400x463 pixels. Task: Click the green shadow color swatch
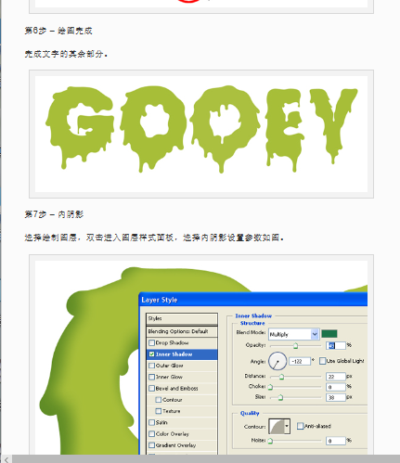[329, 334]
